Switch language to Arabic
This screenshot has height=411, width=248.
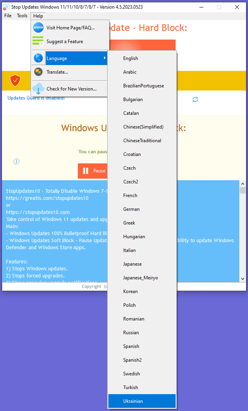142,72
